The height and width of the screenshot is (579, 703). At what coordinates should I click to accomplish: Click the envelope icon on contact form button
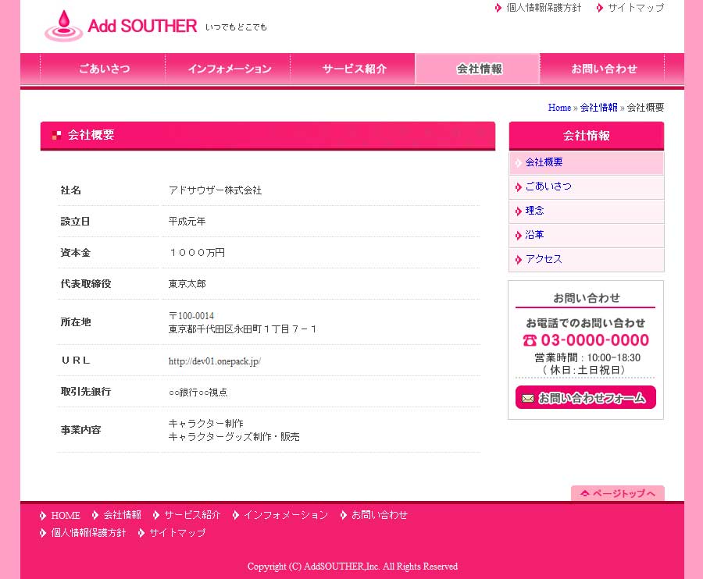(527, 398)
